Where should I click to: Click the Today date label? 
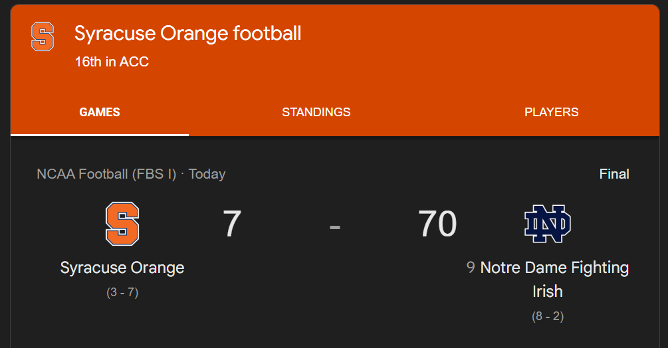coord(207,174)
